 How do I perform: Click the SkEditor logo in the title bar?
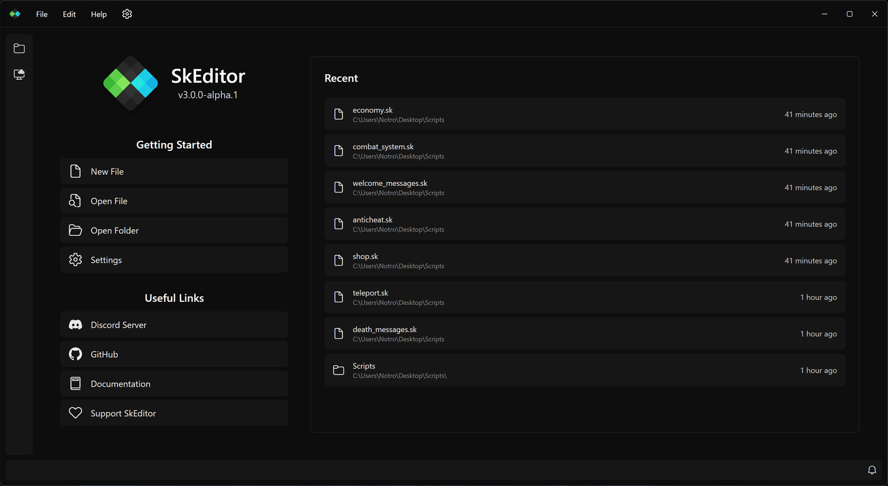tap(15, 14)
